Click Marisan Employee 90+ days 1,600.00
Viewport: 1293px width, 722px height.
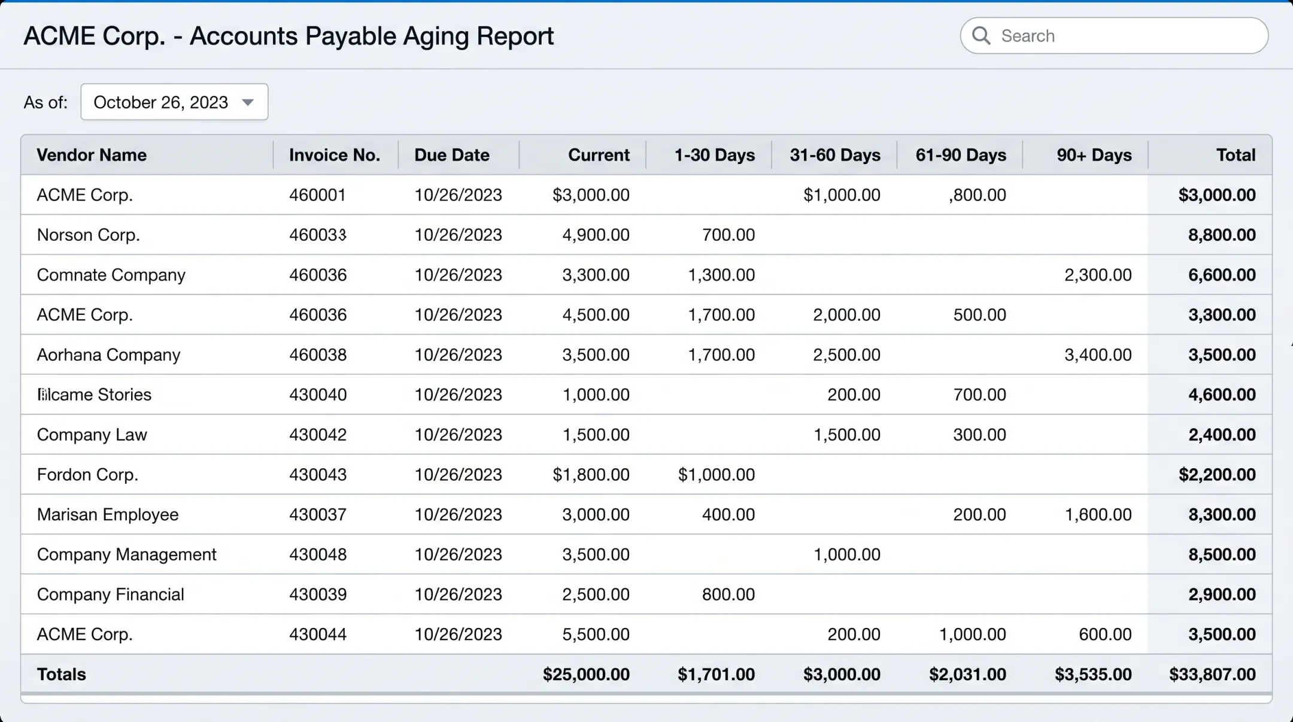coord(1098,514)
